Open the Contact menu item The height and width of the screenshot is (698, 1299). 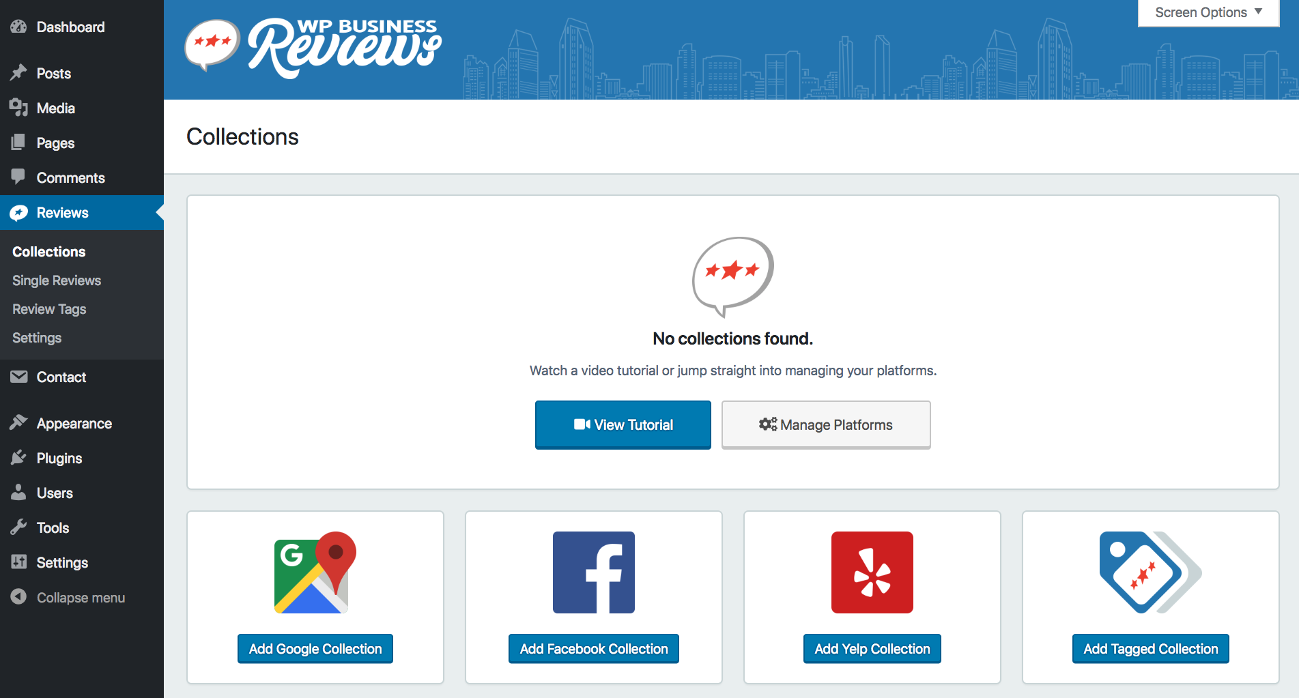click(82, 377)
